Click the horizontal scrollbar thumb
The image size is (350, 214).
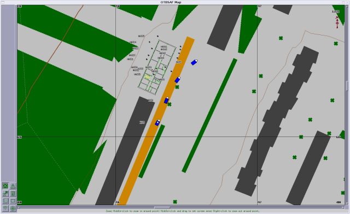pos(162,207)
